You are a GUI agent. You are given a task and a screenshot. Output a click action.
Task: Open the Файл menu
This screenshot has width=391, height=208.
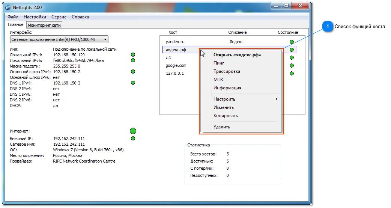pyautogui.click(x=13, y=17)
